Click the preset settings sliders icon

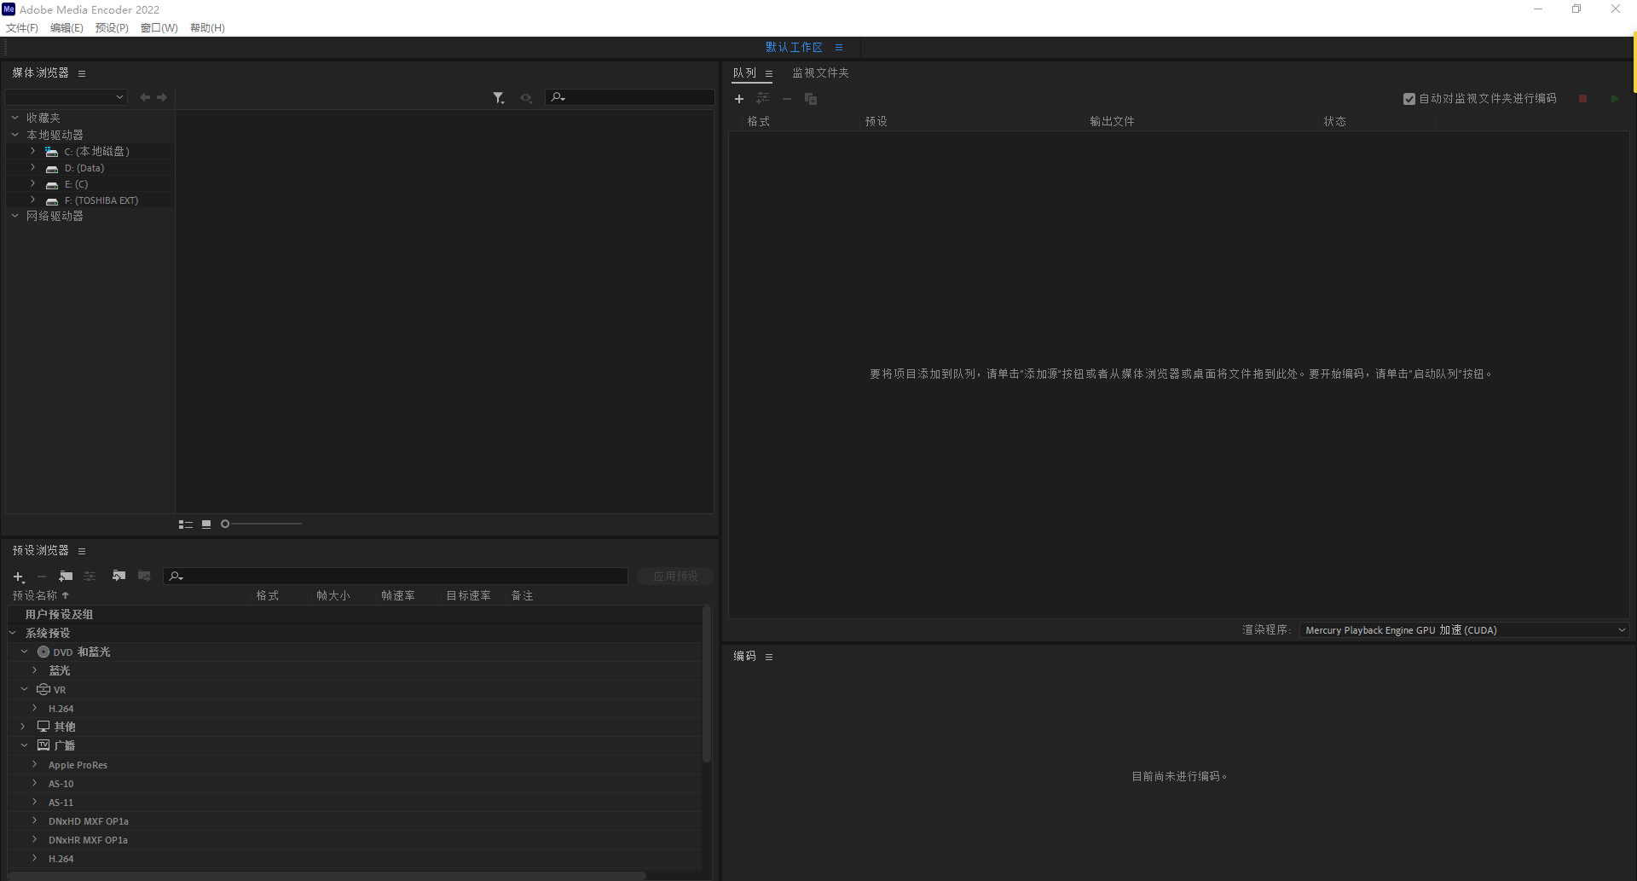click(x=90, y=577)
